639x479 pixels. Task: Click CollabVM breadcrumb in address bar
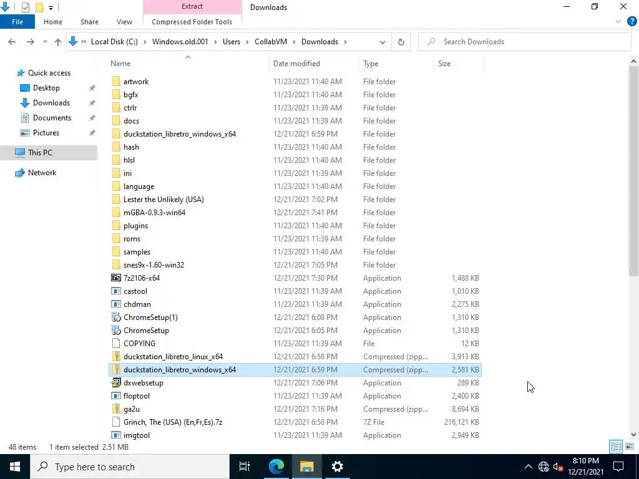point(271,42)
